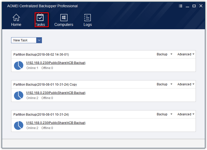
Task: Click Online:2 status in the last task
Action: [32, 128]
